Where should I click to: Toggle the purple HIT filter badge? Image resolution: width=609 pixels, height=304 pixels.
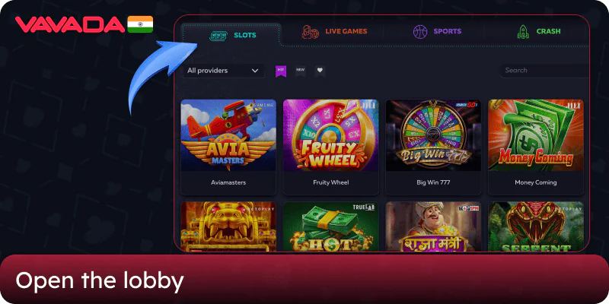tap(281, 71)
